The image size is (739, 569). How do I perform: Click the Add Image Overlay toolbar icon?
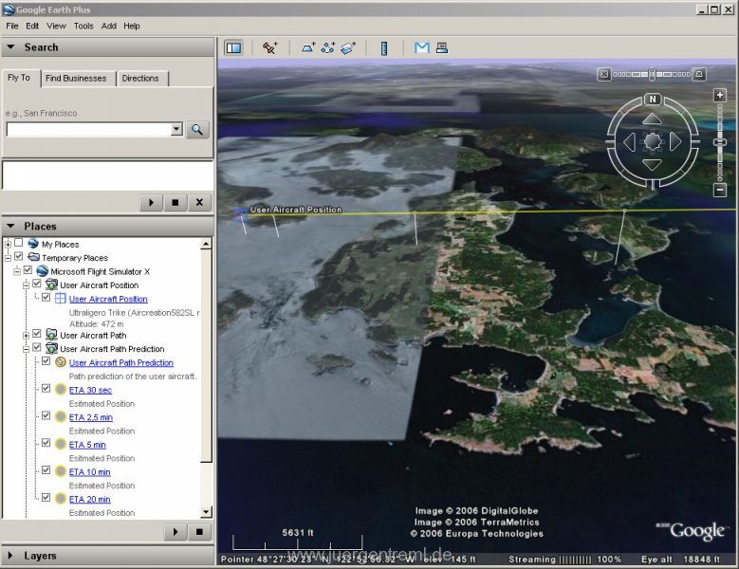coord(348,47)
